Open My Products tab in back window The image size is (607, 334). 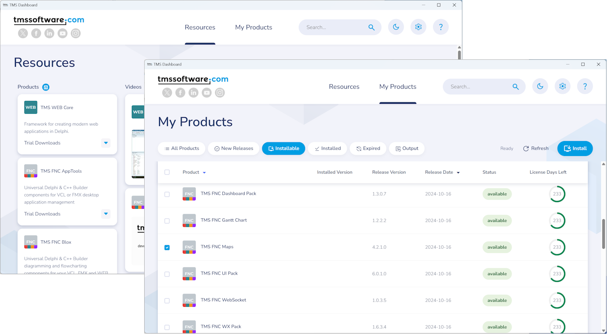254,27
